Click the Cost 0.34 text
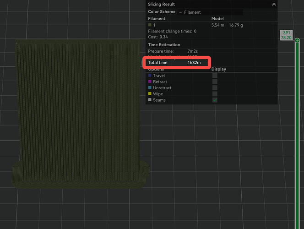This screenshot has height=229, width=304. coord(158,37)
